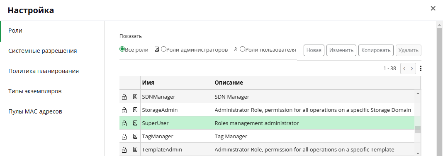Click the administrator badge icon in filter bar

(157, 50)
